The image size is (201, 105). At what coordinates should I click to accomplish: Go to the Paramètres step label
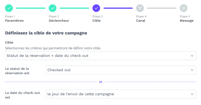(x=14, y=21)
